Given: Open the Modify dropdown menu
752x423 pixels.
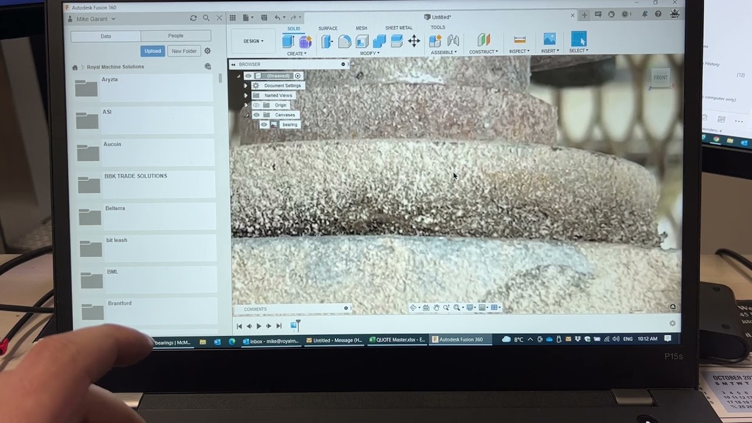Looking at the screenshot, I should tap(370, 53).
